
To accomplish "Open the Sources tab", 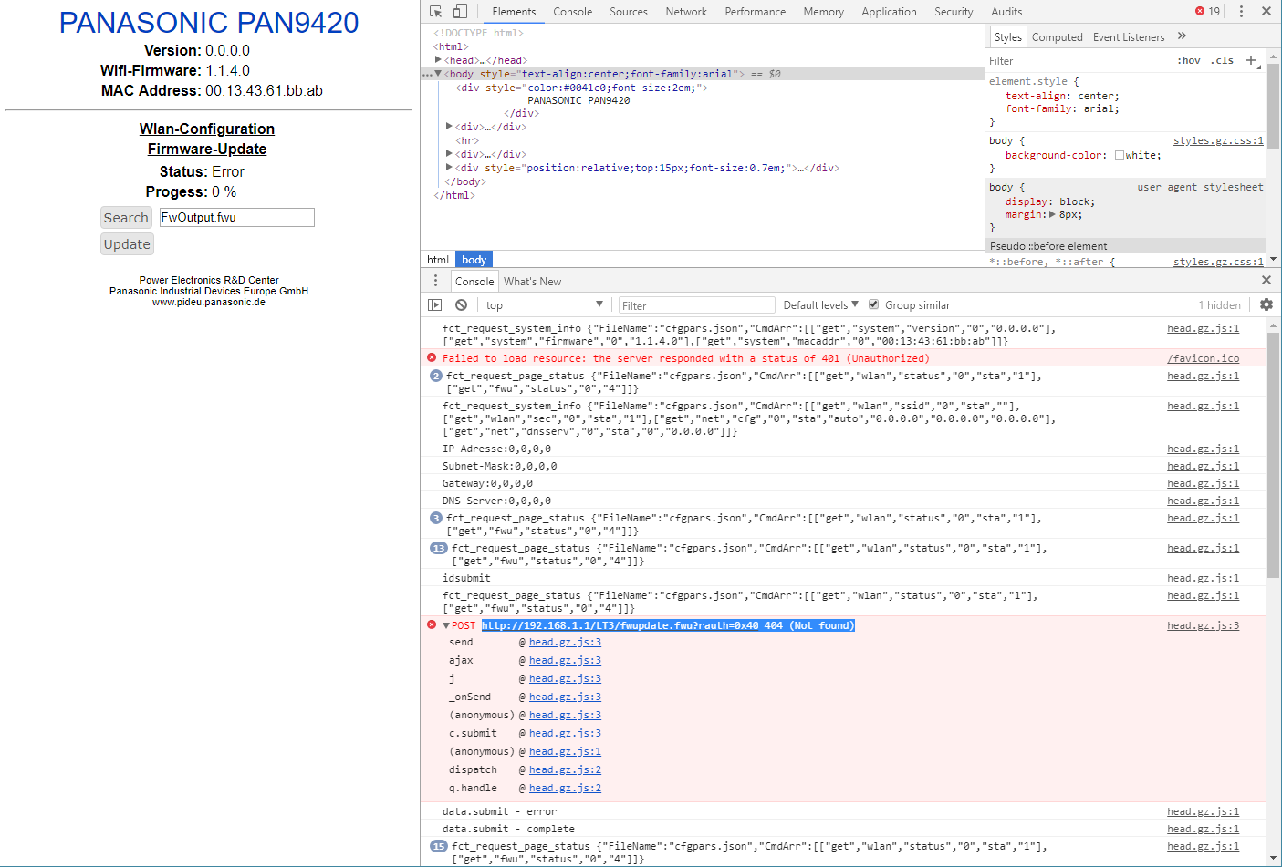I will pos(629,12).
